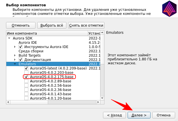Check the AuroraOS-4.0.1.43-base checkbox

click(26, 94)
